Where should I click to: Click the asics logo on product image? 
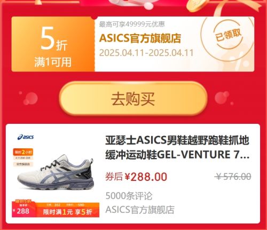pyautogui.click(x=26, y=137)
